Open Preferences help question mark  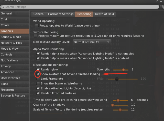pos(157,1)
